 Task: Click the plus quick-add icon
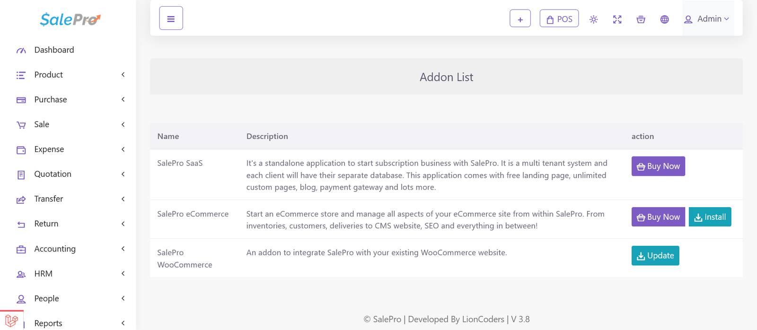pos(520,19)
